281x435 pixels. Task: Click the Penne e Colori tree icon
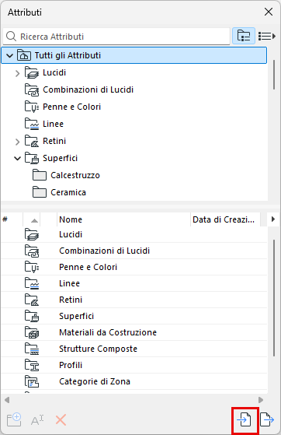tap(32, 107)
